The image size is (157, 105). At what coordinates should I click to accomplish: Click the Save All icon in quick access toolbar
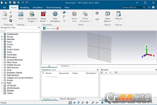point(14,3)
